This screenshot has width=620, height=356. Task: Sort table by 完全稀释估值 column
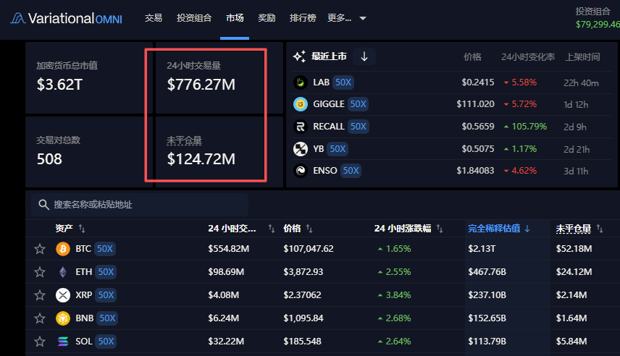click(499, 229)
